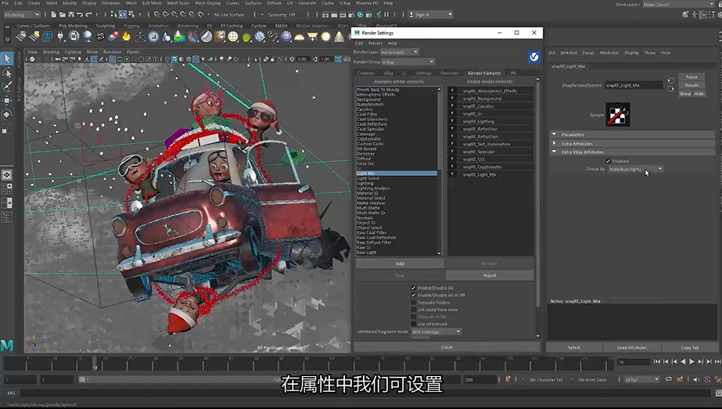722x409 pixels.
Task: Click the Focus button
Action: (691, 77)
